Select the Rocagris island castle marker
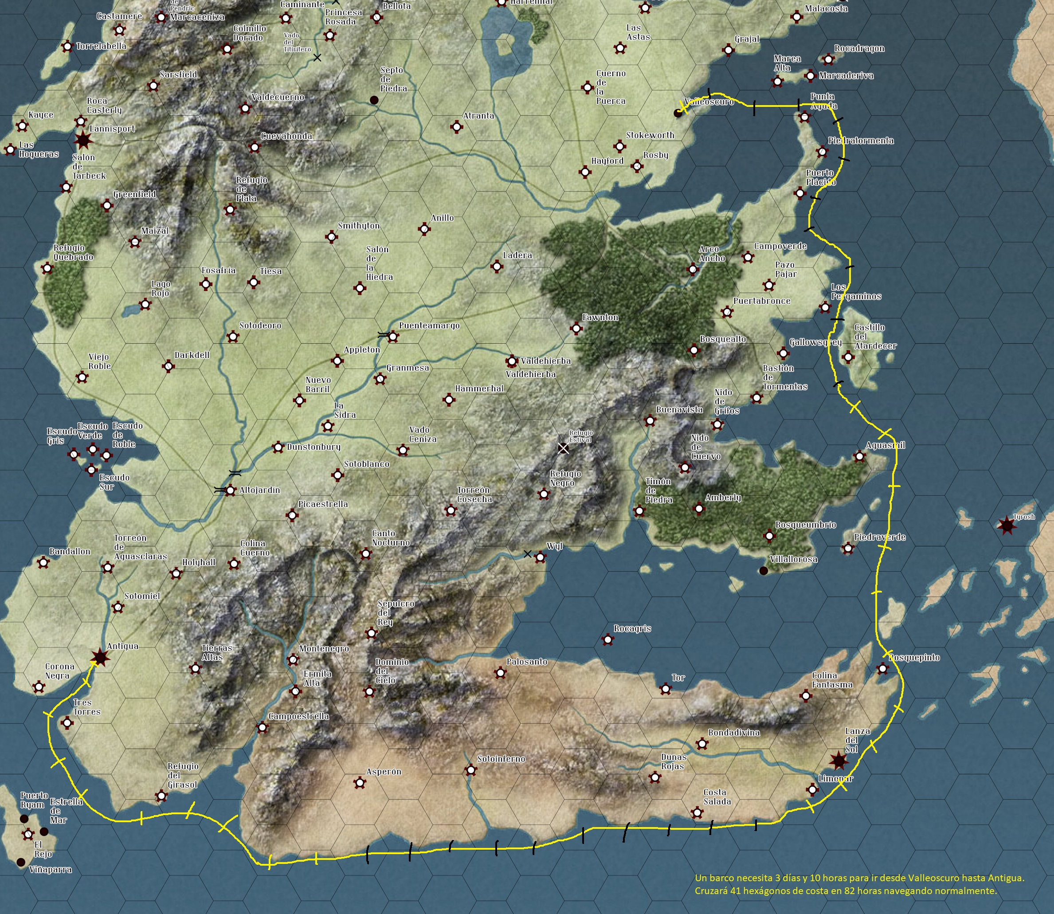The height and width of the screenshot is (914, 1054). (607, 639)
